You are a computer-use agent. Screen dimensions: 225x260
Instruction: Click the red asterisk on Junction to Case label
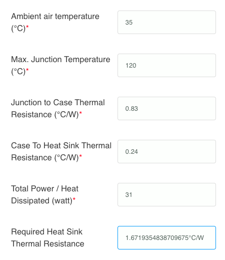point(80,113)
